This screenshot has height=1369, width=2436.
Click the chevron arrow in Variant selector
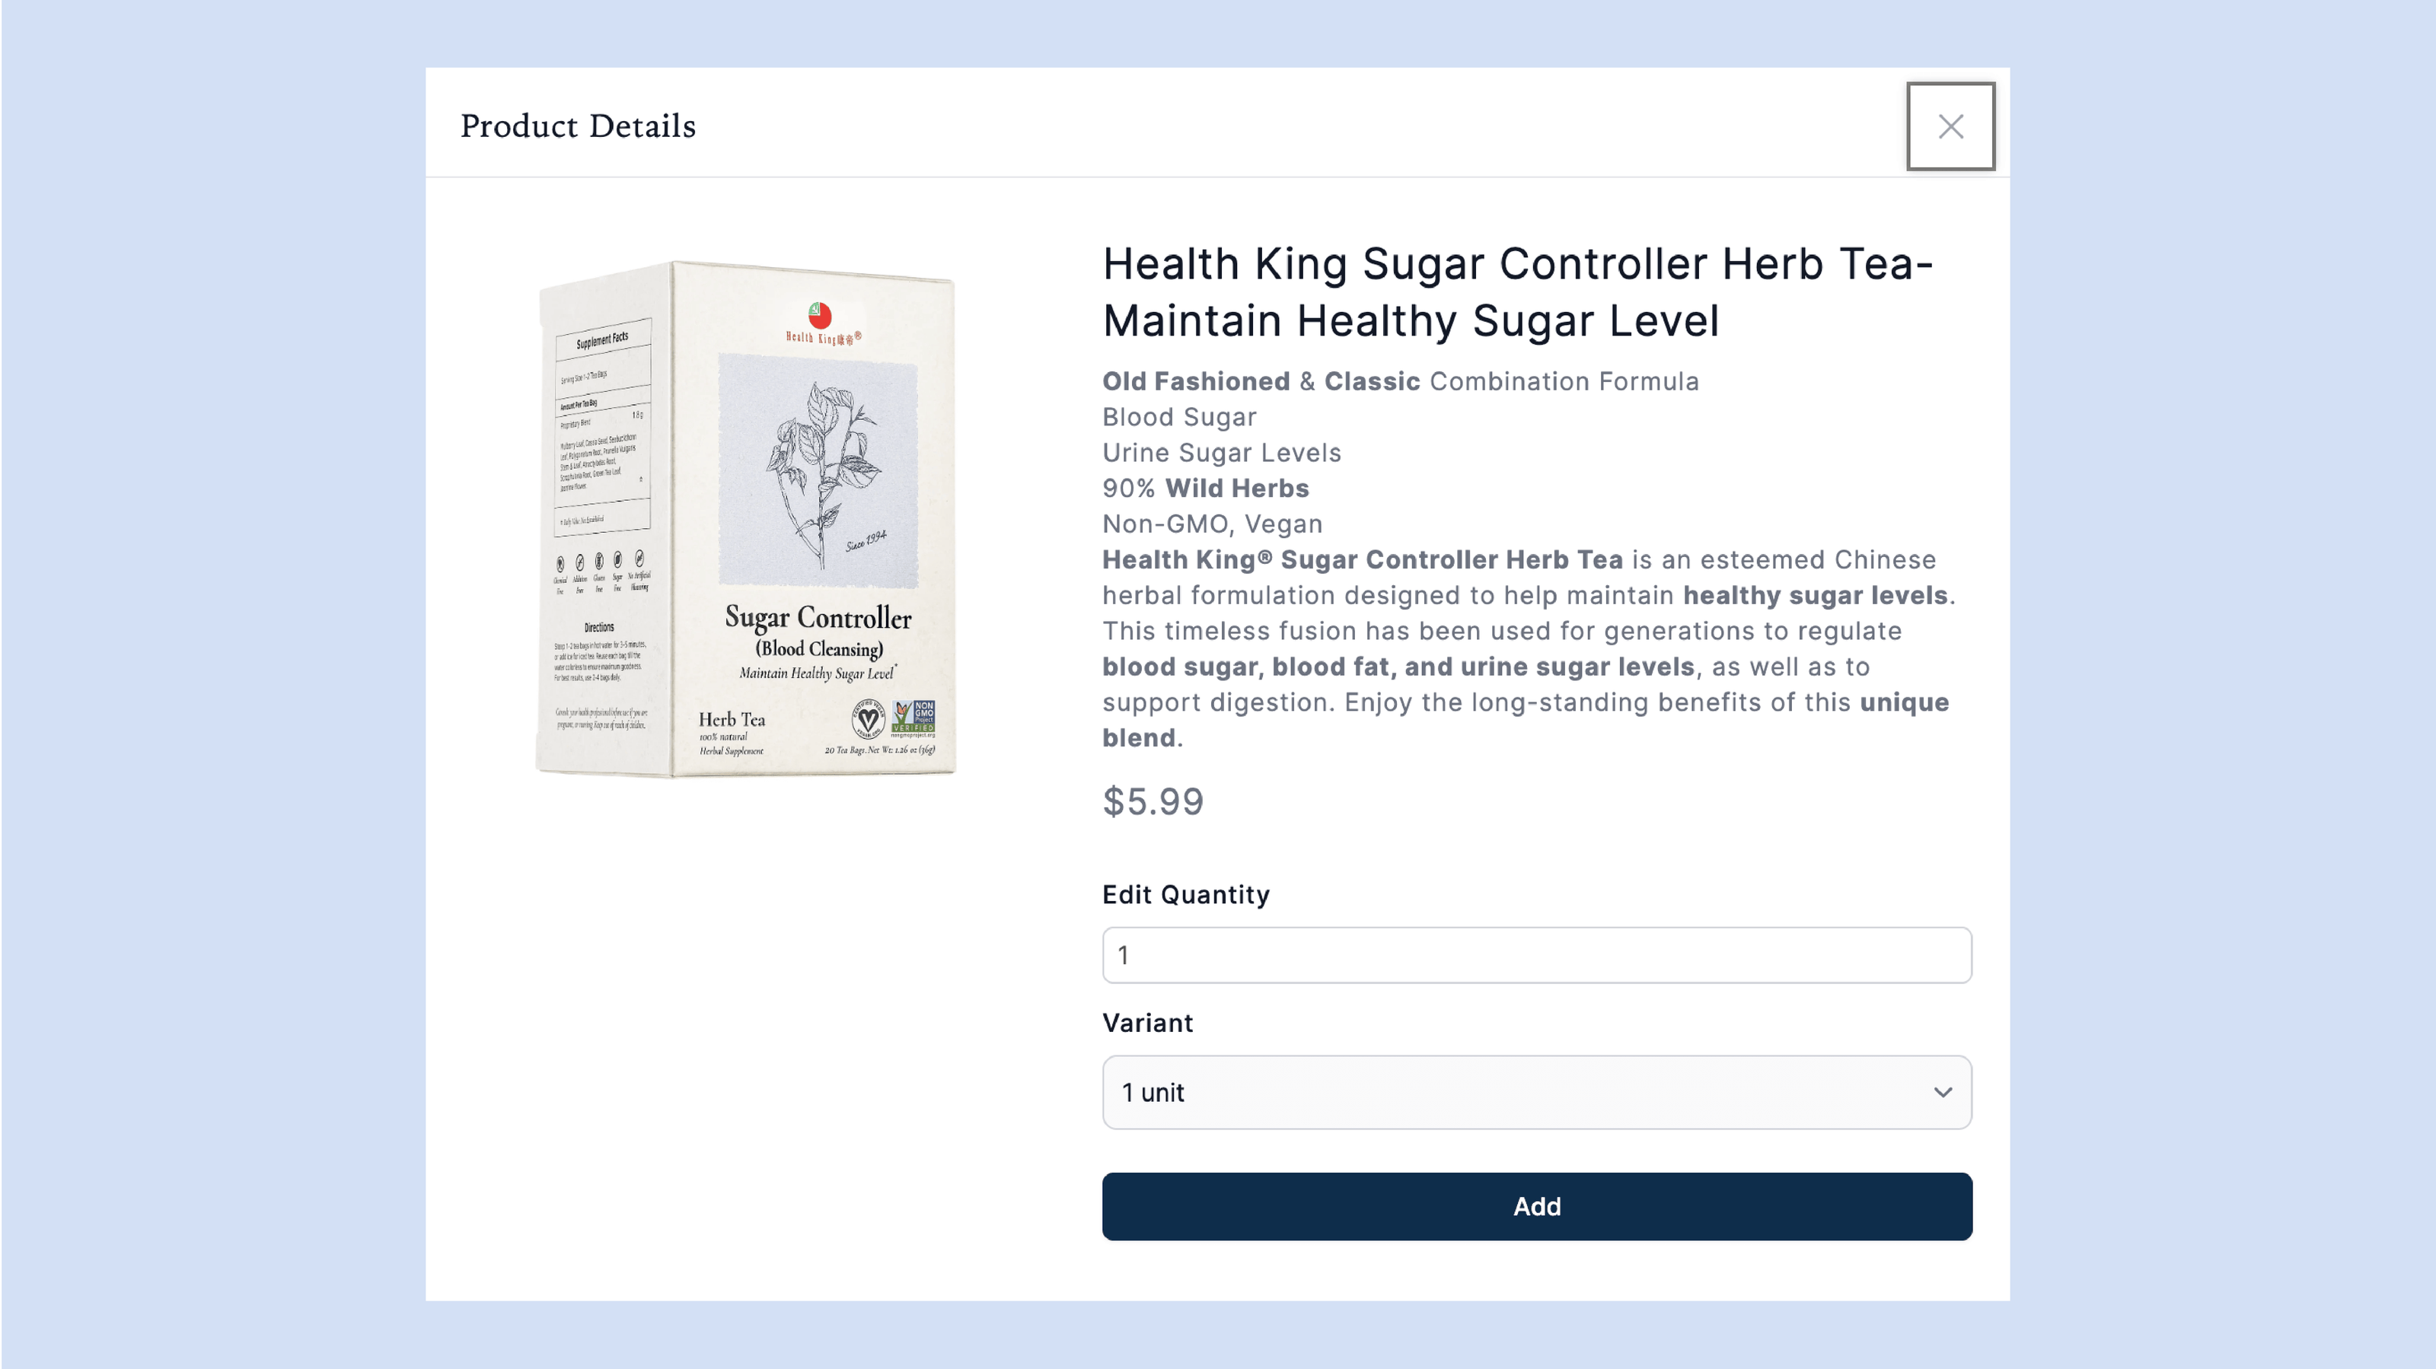[1943, 1092]
